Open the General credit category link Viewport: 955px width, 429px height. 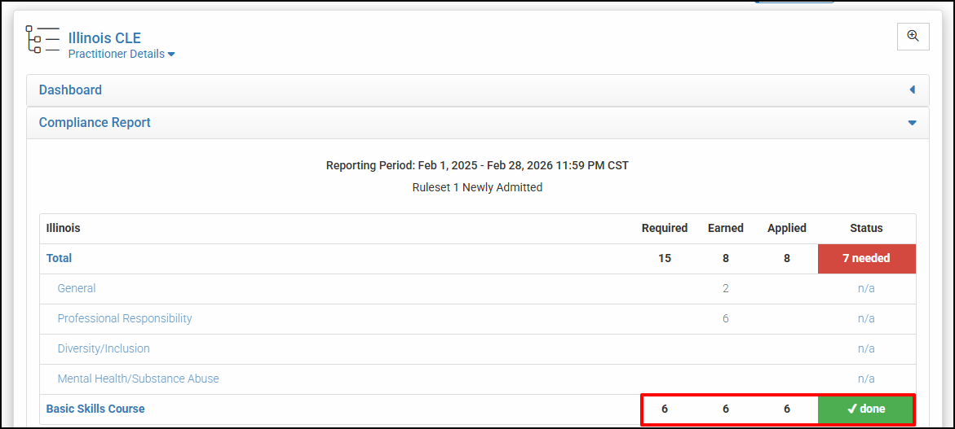(77, 289)
